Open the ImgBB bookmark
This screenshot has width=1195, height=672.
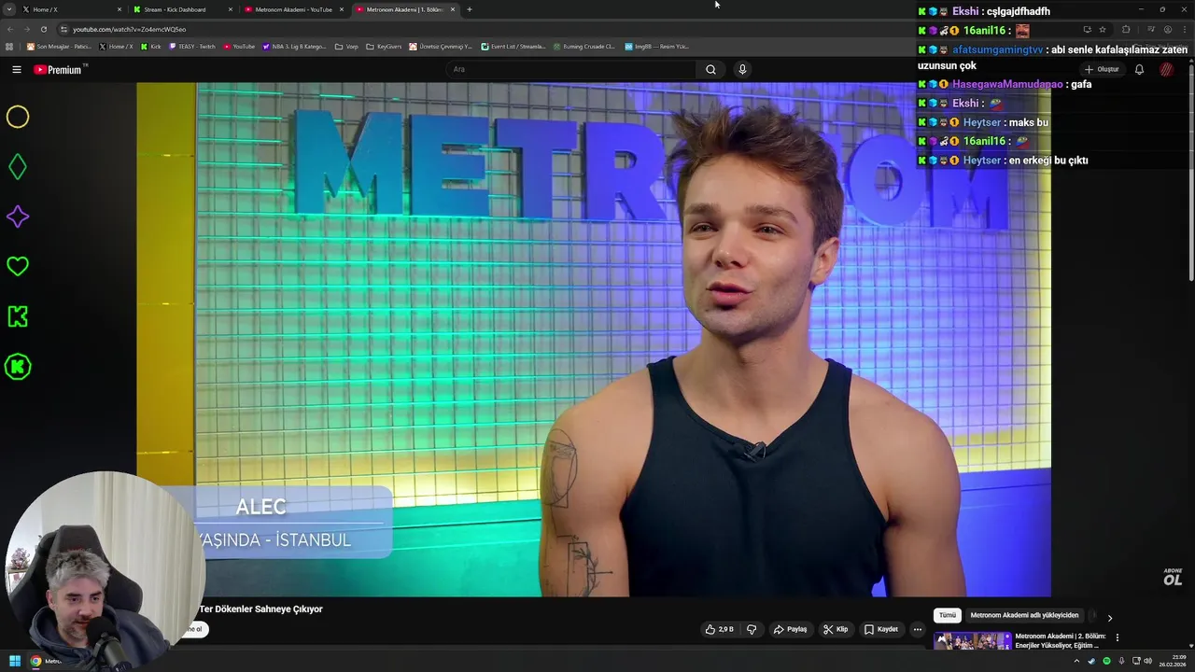click(x=656, y=46)
